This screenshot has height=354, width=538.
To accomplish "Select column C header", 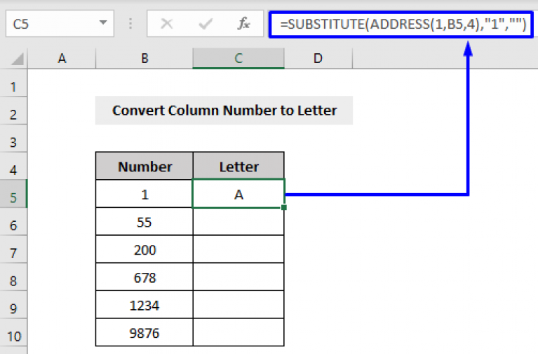I will (x=238, y=59).
